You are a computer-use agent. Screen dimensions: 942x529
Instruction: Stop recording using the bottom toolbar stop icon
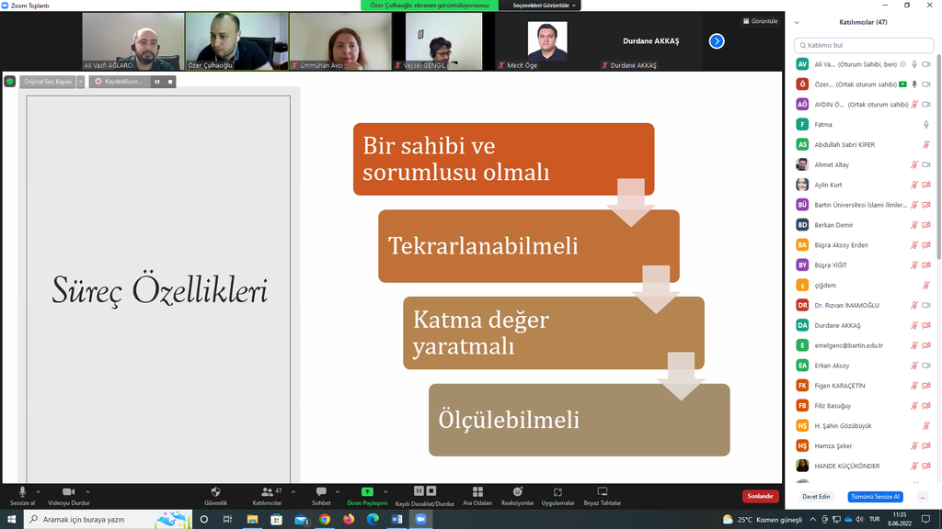click(431, 490)
